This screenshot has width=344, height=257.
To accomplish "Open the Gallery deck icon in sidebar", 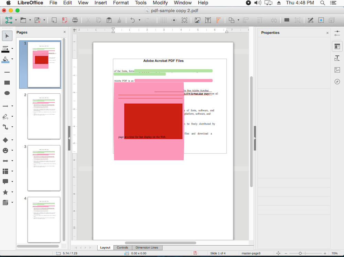I will 337,70.
